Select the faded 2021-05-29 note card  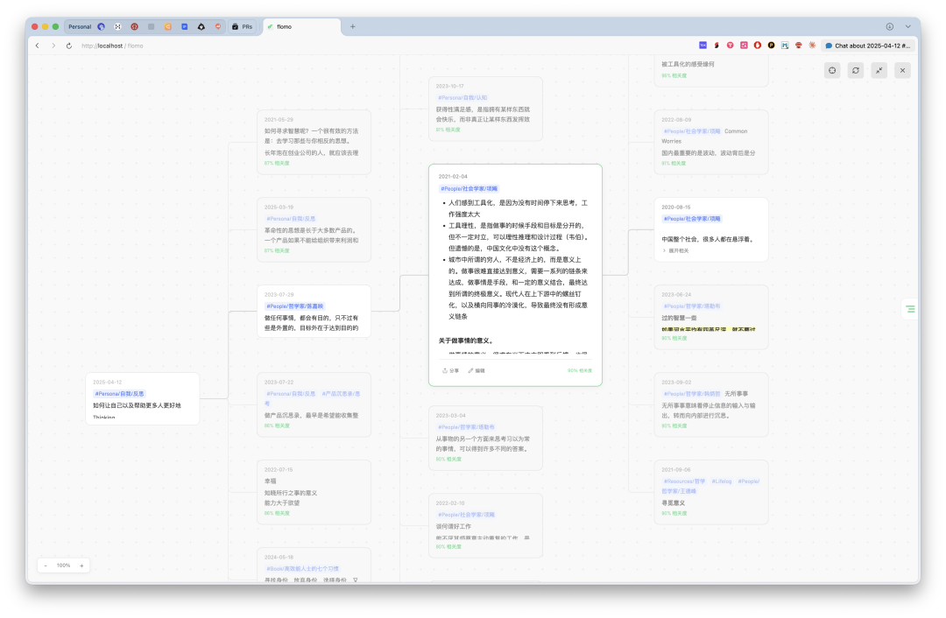click(x=314, y=143)
